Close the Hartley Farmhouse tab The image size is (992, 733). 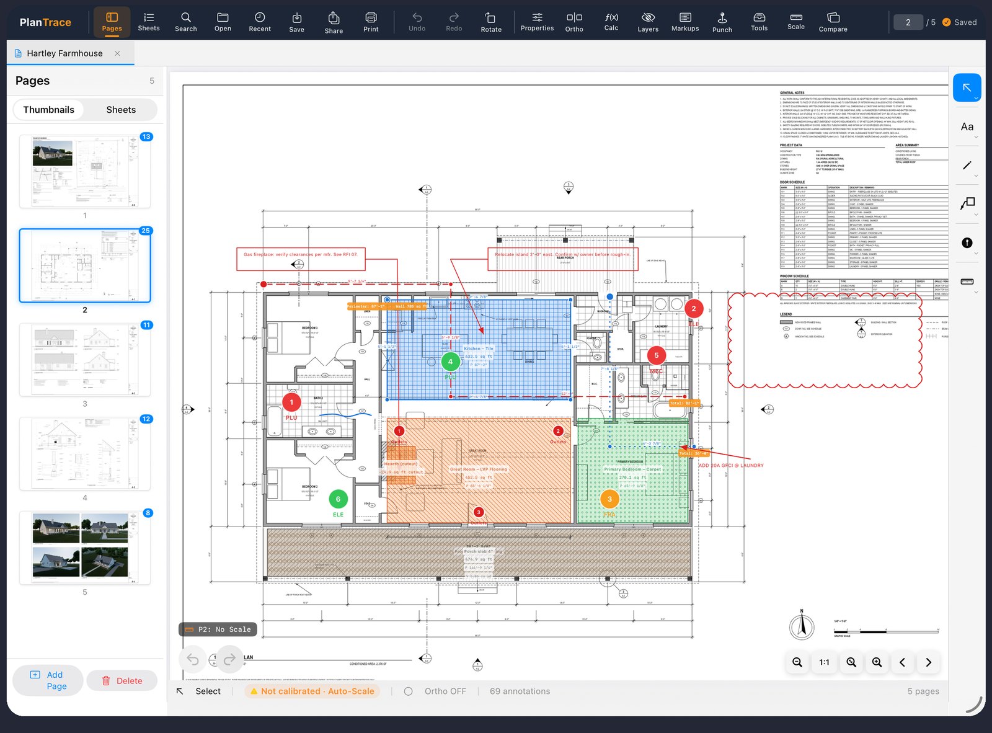click(117, 53)
